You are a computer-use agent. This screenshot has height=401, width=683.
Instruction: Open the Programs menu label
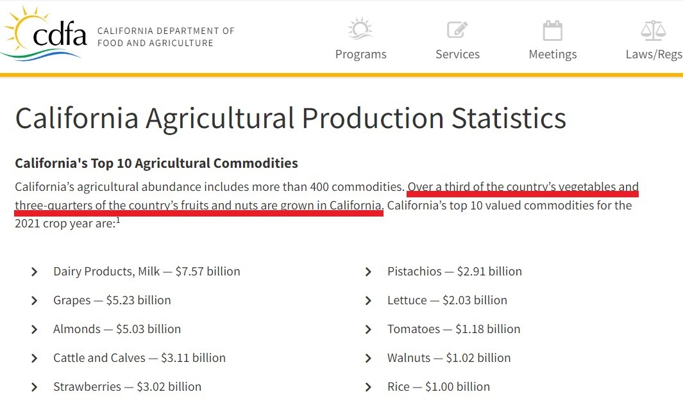click(360, 54)
